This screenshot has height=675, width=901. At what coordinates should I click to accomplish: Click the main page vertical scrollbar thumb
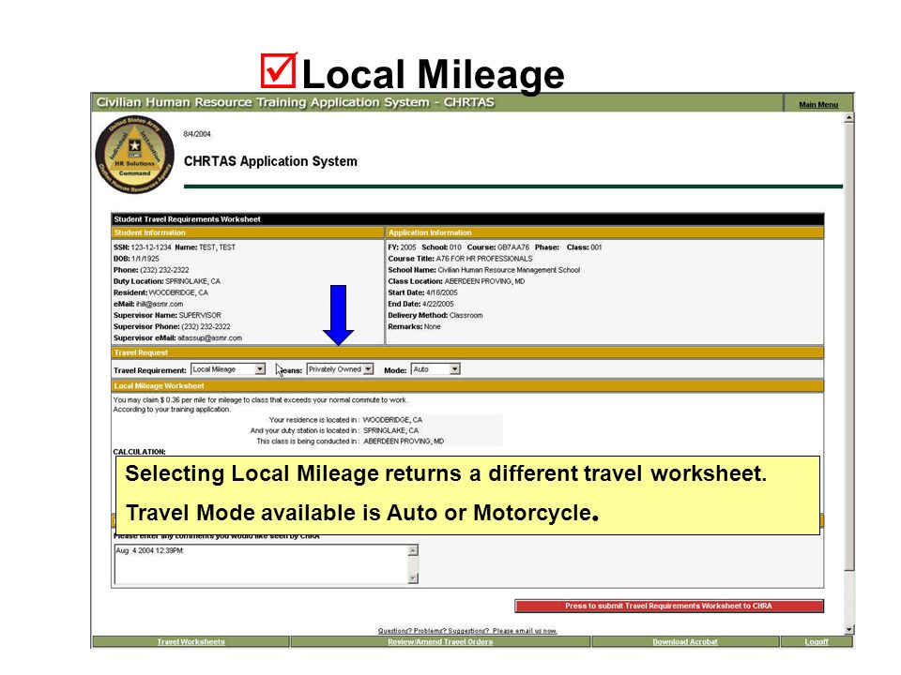(x=848, y=346)
